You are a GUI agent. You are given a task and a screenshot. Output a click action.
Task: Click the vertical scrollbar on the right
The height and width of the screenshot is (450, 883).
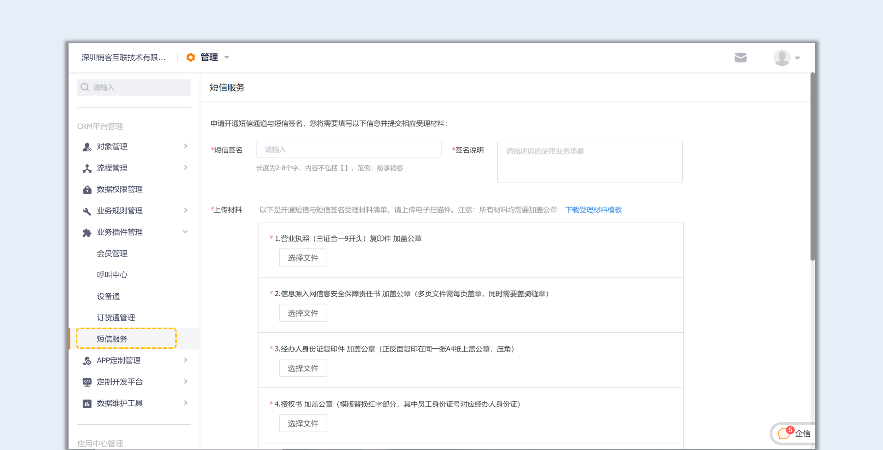813,167
